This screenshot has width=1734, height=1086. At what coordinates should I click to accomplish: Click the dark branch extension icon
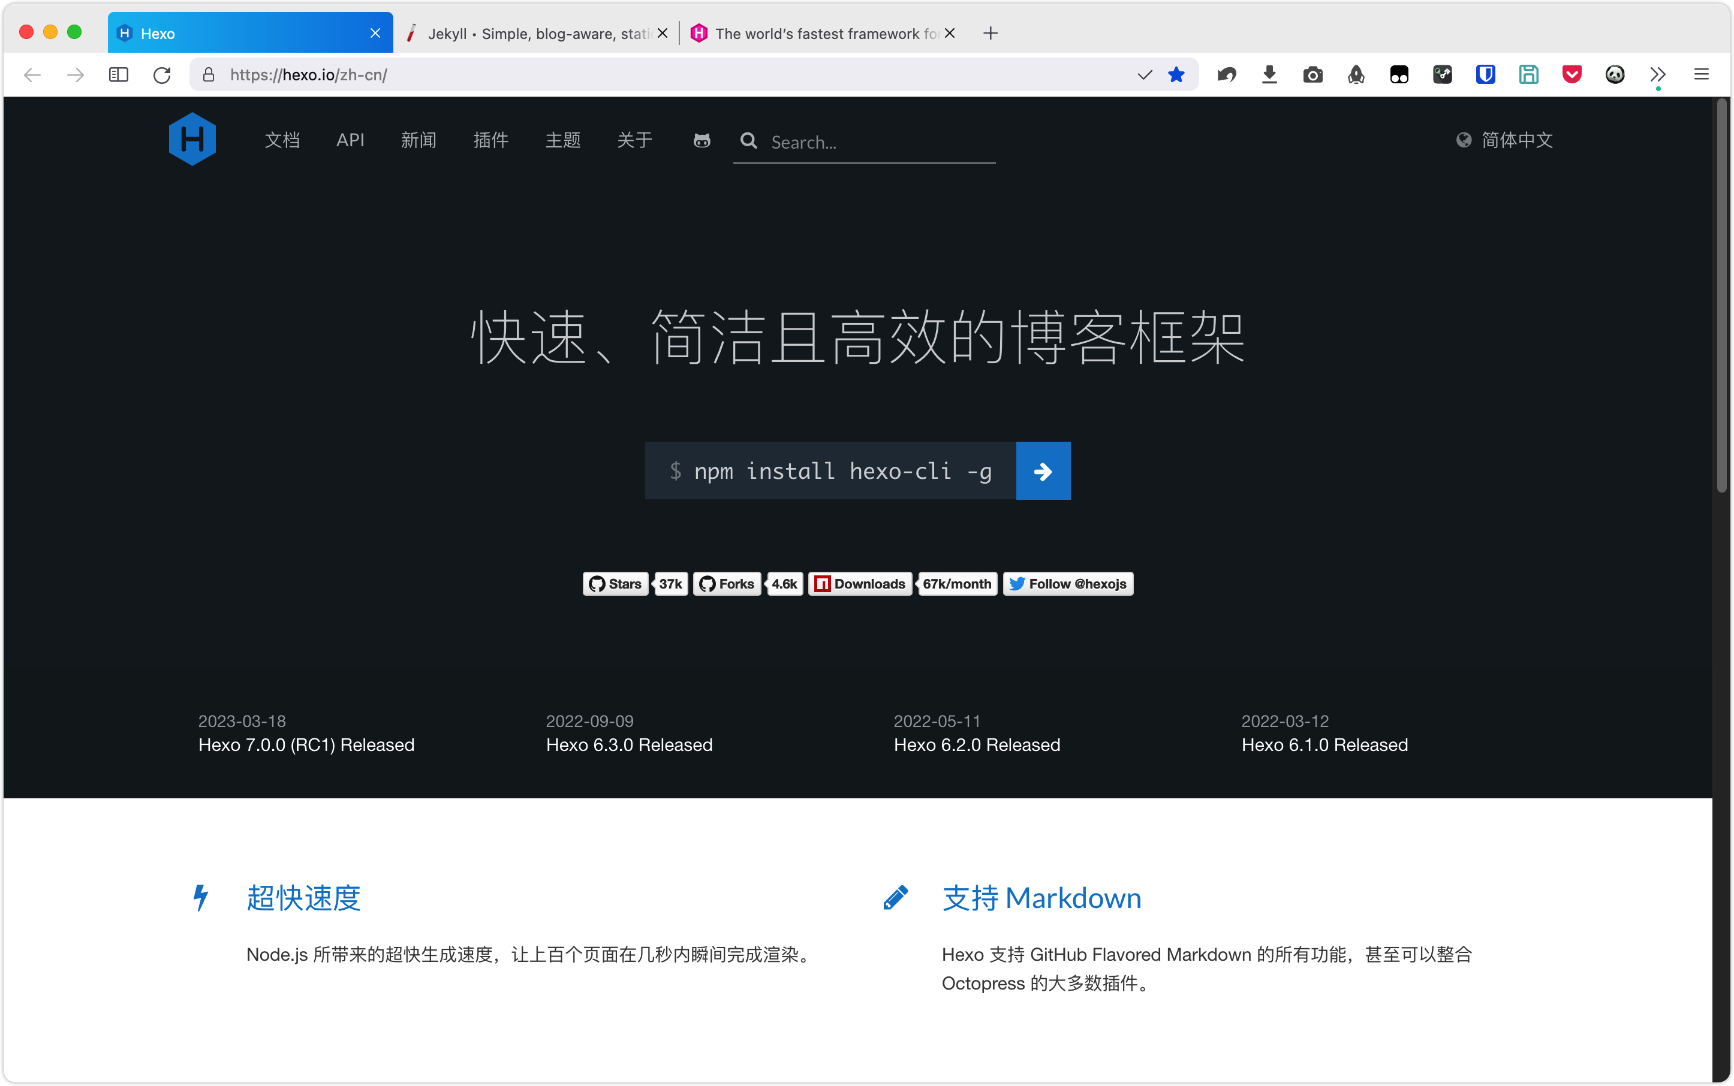click(x=1442, y=75)
